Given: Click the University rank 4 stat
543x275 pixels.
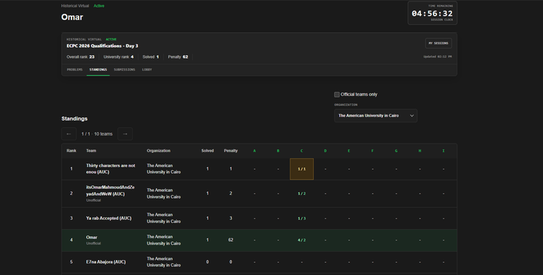Looking at the screenshot, I should coord(119,57).
